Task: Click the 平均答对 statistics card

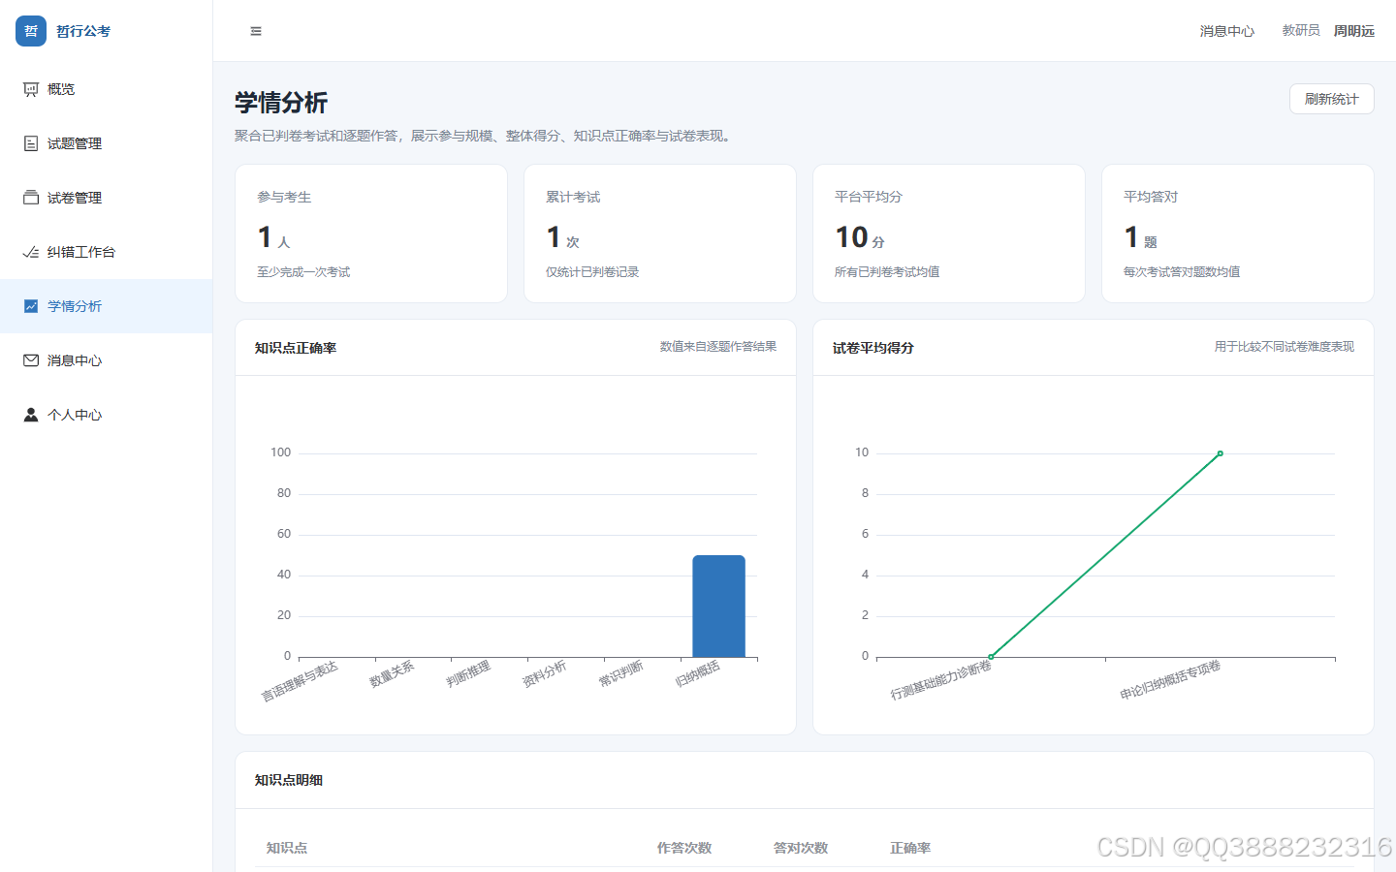Action: (x=1238, y=234)
